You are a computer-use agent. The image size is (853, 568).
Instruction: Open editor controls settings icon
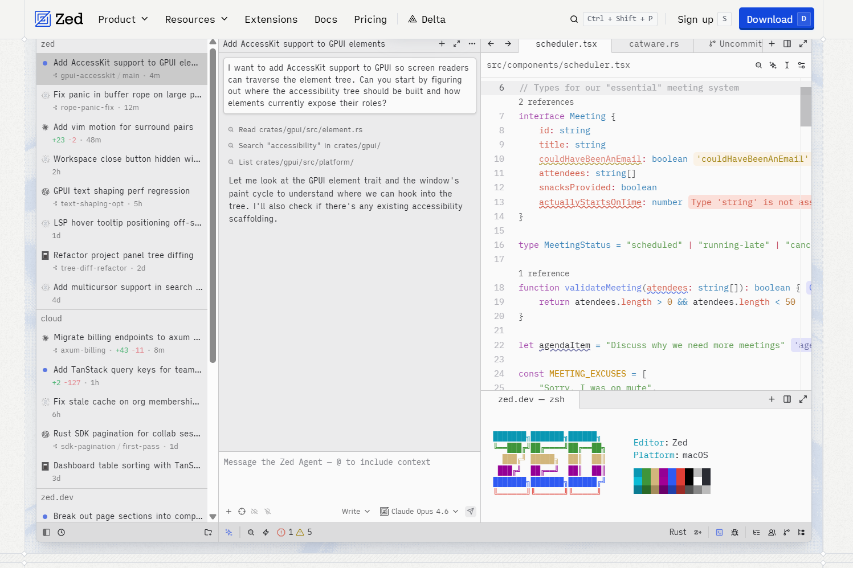point(801,66)
